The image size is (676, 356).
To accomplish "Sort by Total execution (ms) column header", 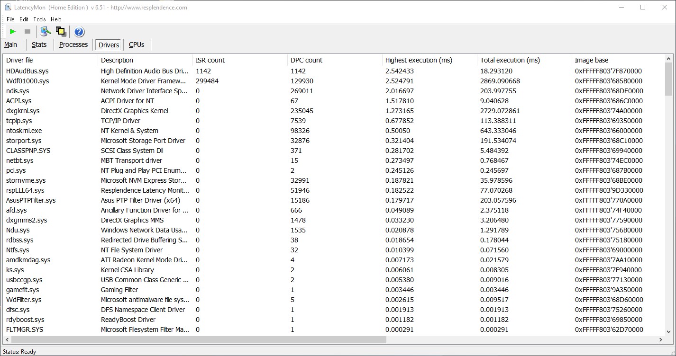I will [x=524, y=60].
